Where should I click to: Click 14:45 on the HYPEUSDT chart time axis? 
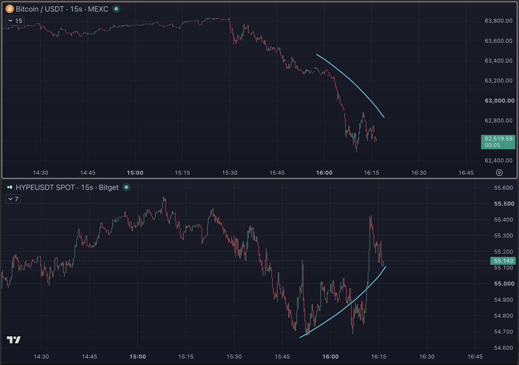point(89,357)
